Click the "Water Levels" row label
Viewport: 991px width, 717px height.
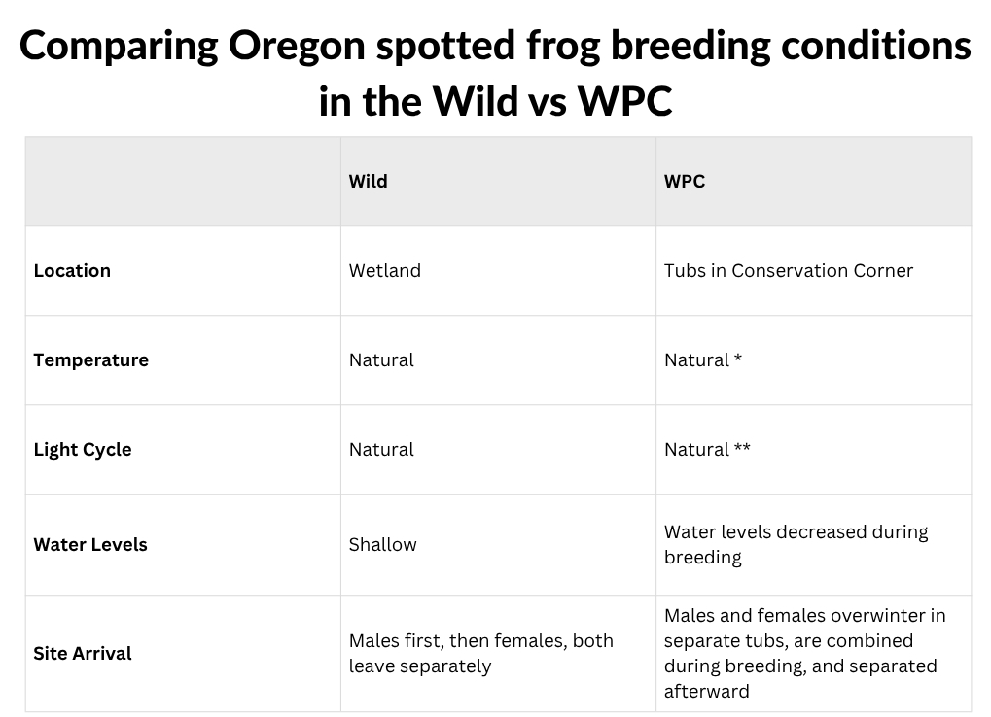[90, 545]
